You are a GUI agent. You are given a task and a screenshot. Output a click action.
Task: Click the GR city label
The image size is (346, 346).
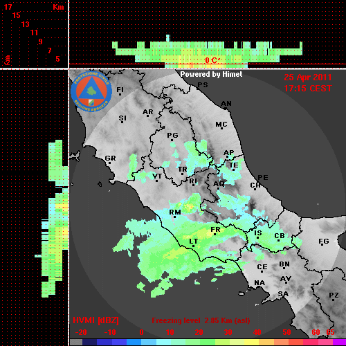110,159
